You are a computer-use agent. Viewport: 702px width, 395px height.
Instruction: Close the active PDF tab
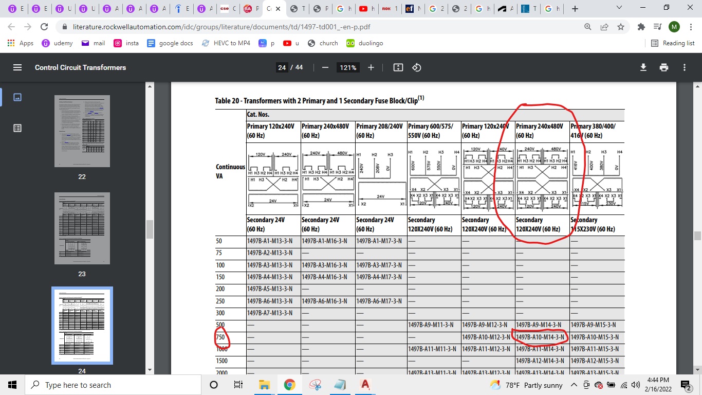278,9
